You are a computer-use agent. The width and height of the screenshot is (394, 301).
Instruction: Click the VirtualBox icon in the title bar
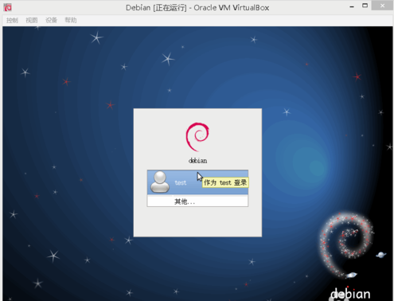coord(7,7)
